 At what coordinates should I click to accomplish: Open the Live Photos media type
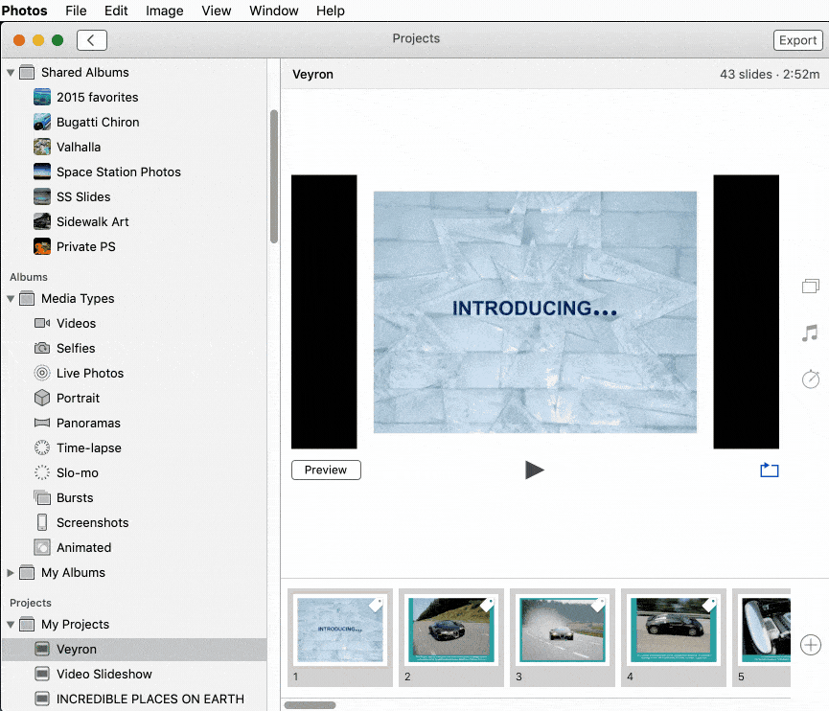pyautogui.click(x=90, y=373)
